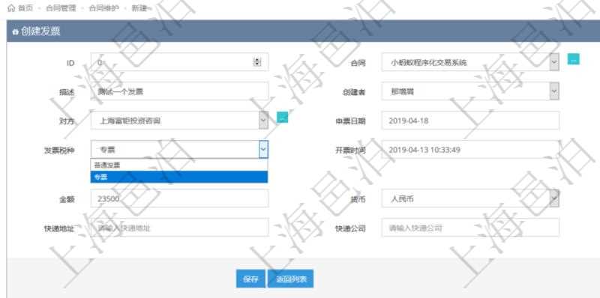Image resolution: width=600 pixels, height=298 pixels.
Task: Go to 合同管理 breadcrumb link
Action: tap(61, 8)
